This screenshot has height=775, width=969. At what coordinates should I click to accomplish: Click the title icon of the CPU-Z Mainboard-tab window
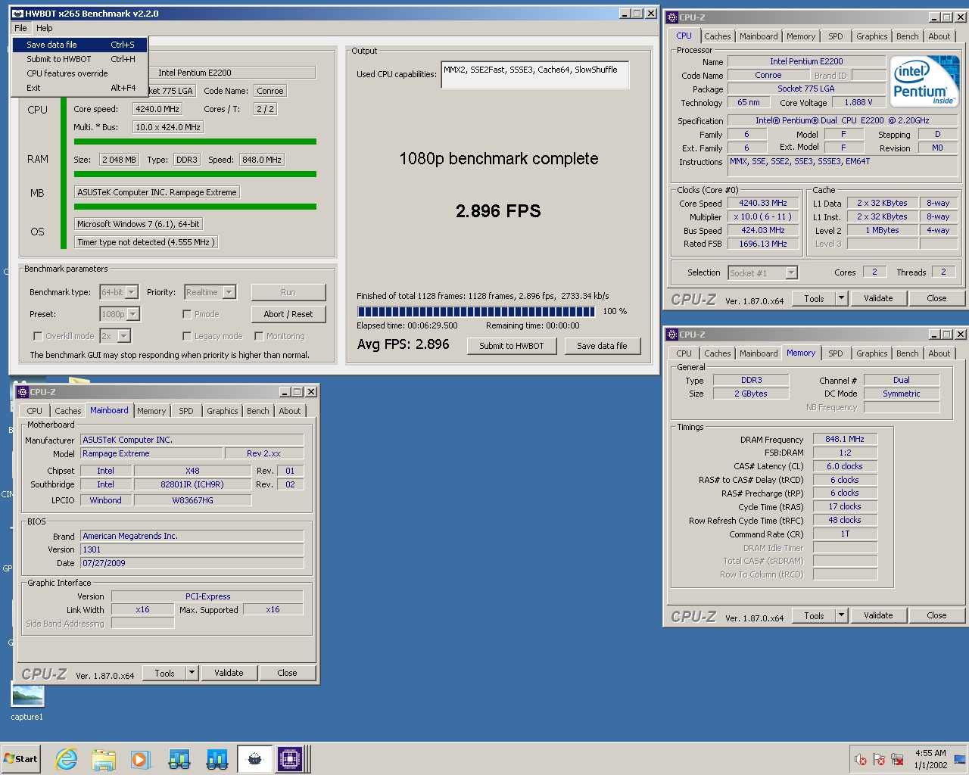pyautogui.click(x=23, y=392)
